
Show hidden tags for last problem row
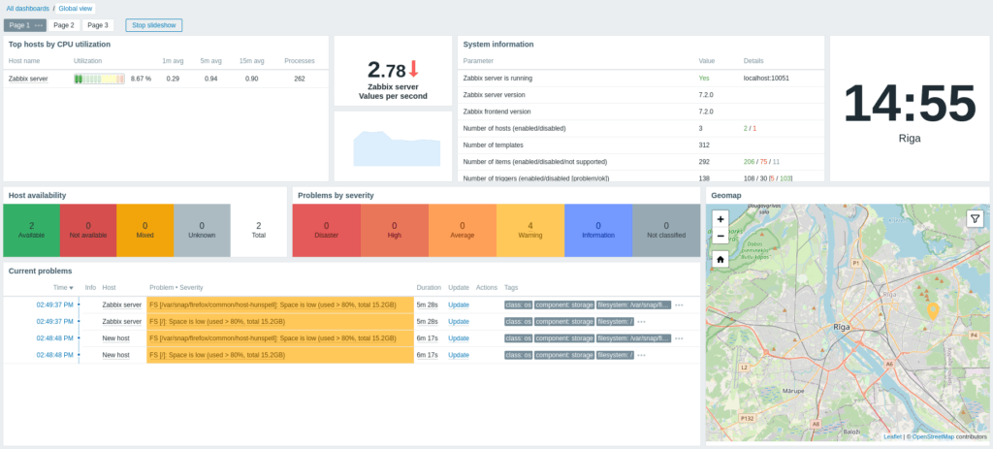[x=641, y=355]
